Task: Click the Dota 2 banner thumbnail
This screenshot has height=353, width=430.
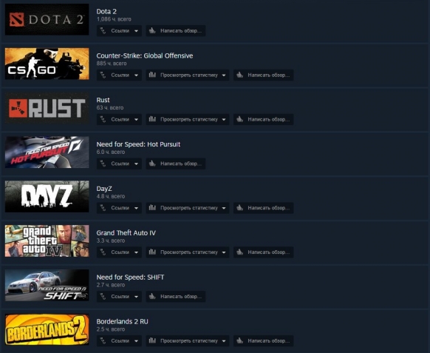Action: pyautogui.click(x=47, y=19)
